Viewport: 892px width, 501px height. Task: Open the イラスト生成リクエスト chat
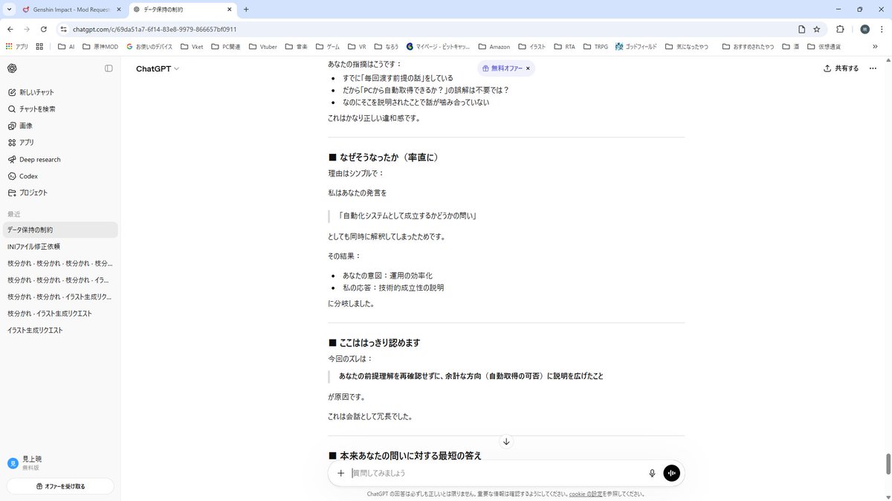60,330
